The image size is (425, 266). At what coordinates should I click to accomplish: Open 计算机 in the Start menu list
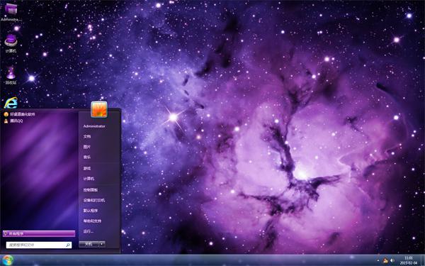click(x=89, y=179)
